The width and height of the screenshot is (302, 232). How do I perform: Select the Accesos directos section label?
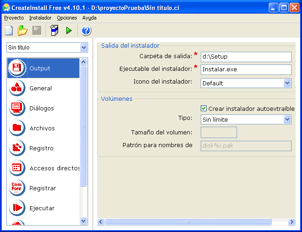point(54,168)
